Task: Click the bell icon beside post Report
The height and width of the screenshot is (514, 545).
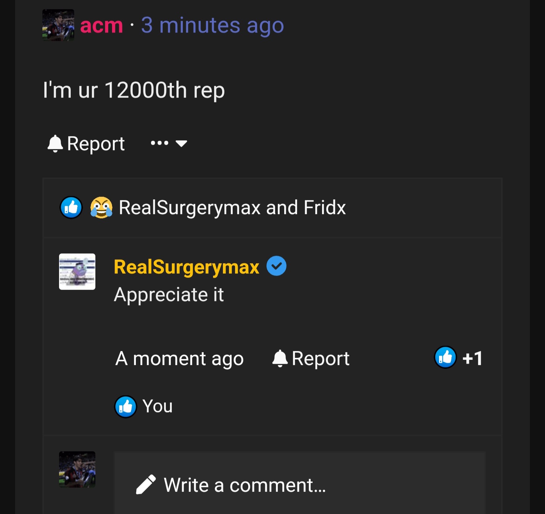Action: 55,144
